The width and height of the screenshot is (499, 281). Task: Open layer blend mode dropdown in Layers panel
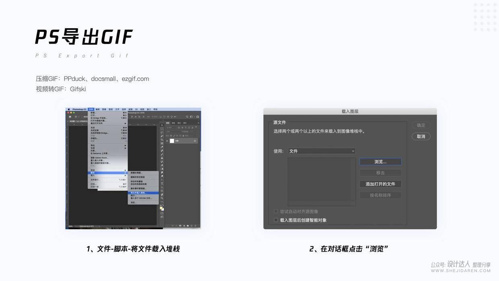pos(173,132)
